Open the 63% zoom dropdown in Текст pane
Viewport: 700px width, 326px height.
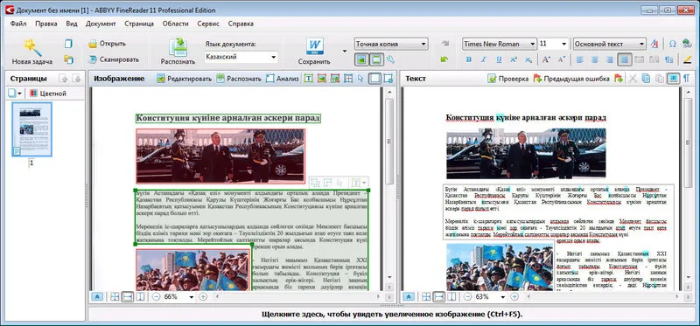(503, 297)
